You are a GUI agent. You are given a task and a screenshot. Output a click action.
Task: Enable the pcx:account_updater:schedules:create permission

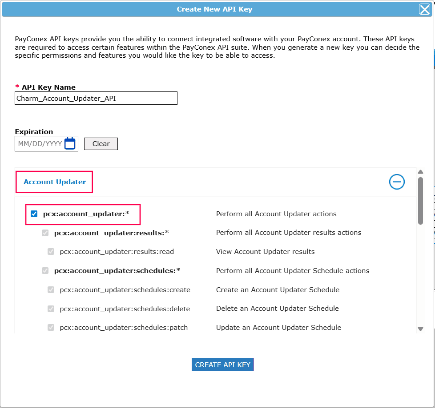point(50,289)
